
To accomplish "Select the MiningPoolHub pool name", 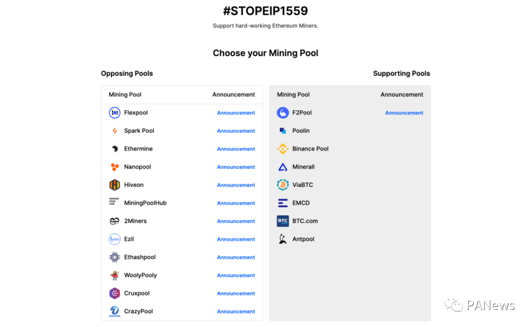I will point(145,203).
